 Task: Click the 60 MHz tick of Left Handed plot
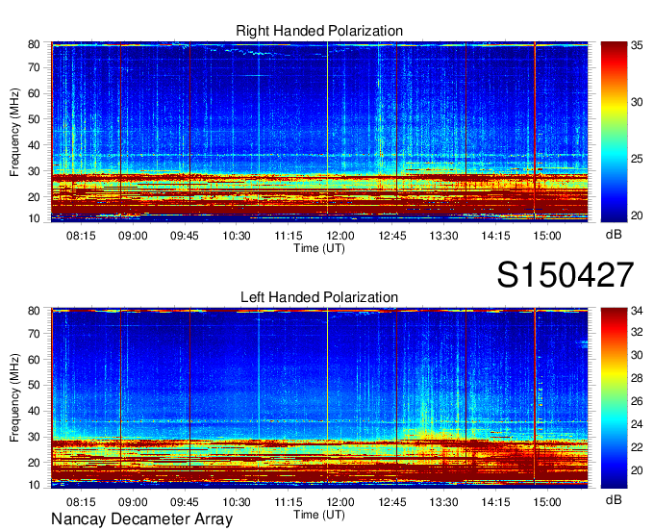(34, 360)
